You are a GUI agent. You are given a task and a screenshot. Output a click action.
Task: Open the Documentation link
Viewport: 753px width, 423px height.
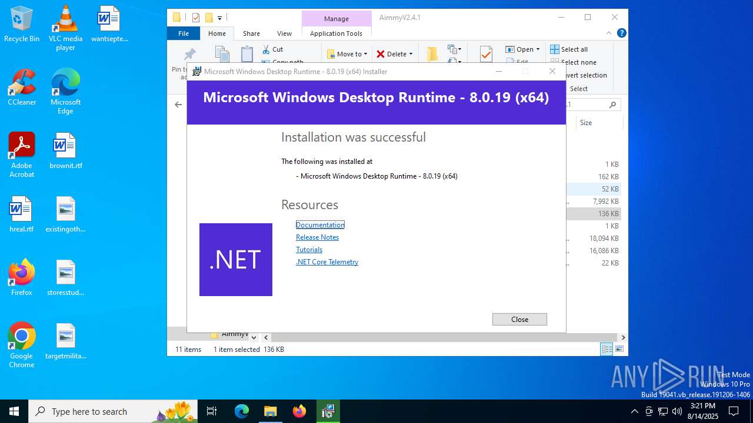coord(320,225)
